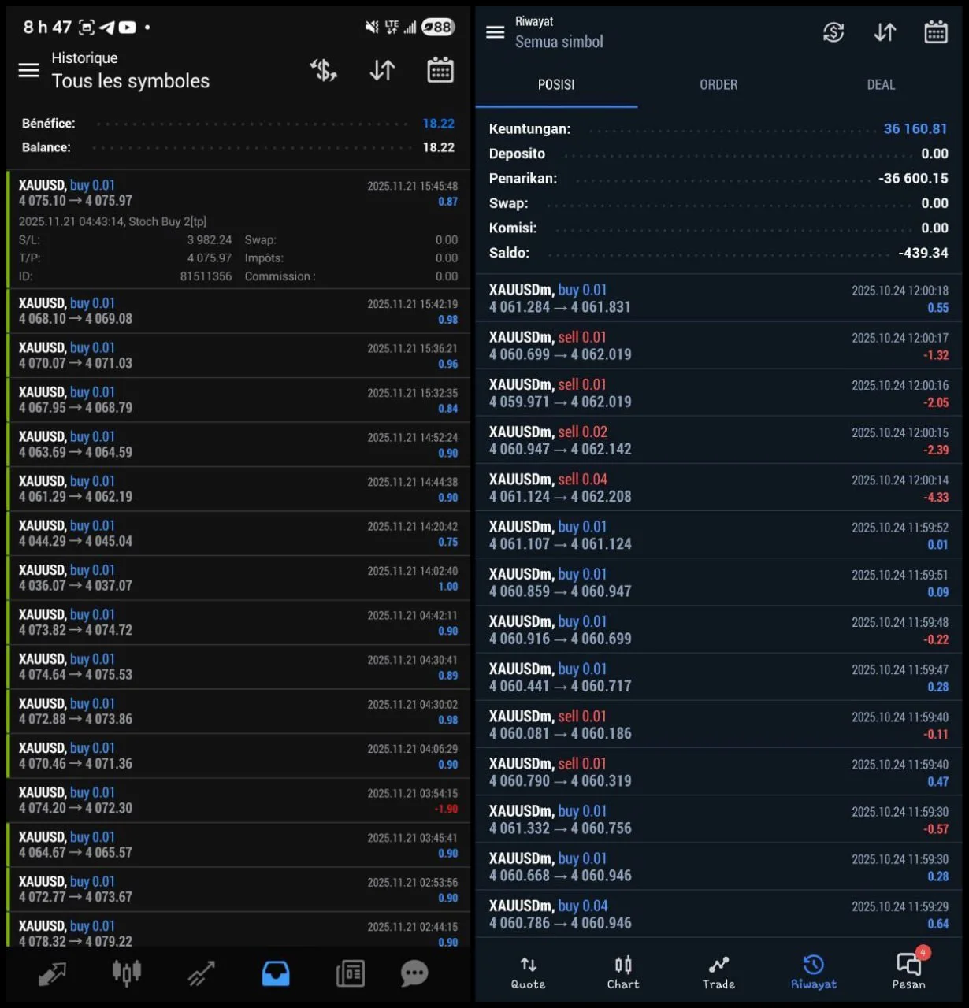Switch to the ORDER tab
This screenshot has width=969, height=1008.
[718, 84]
